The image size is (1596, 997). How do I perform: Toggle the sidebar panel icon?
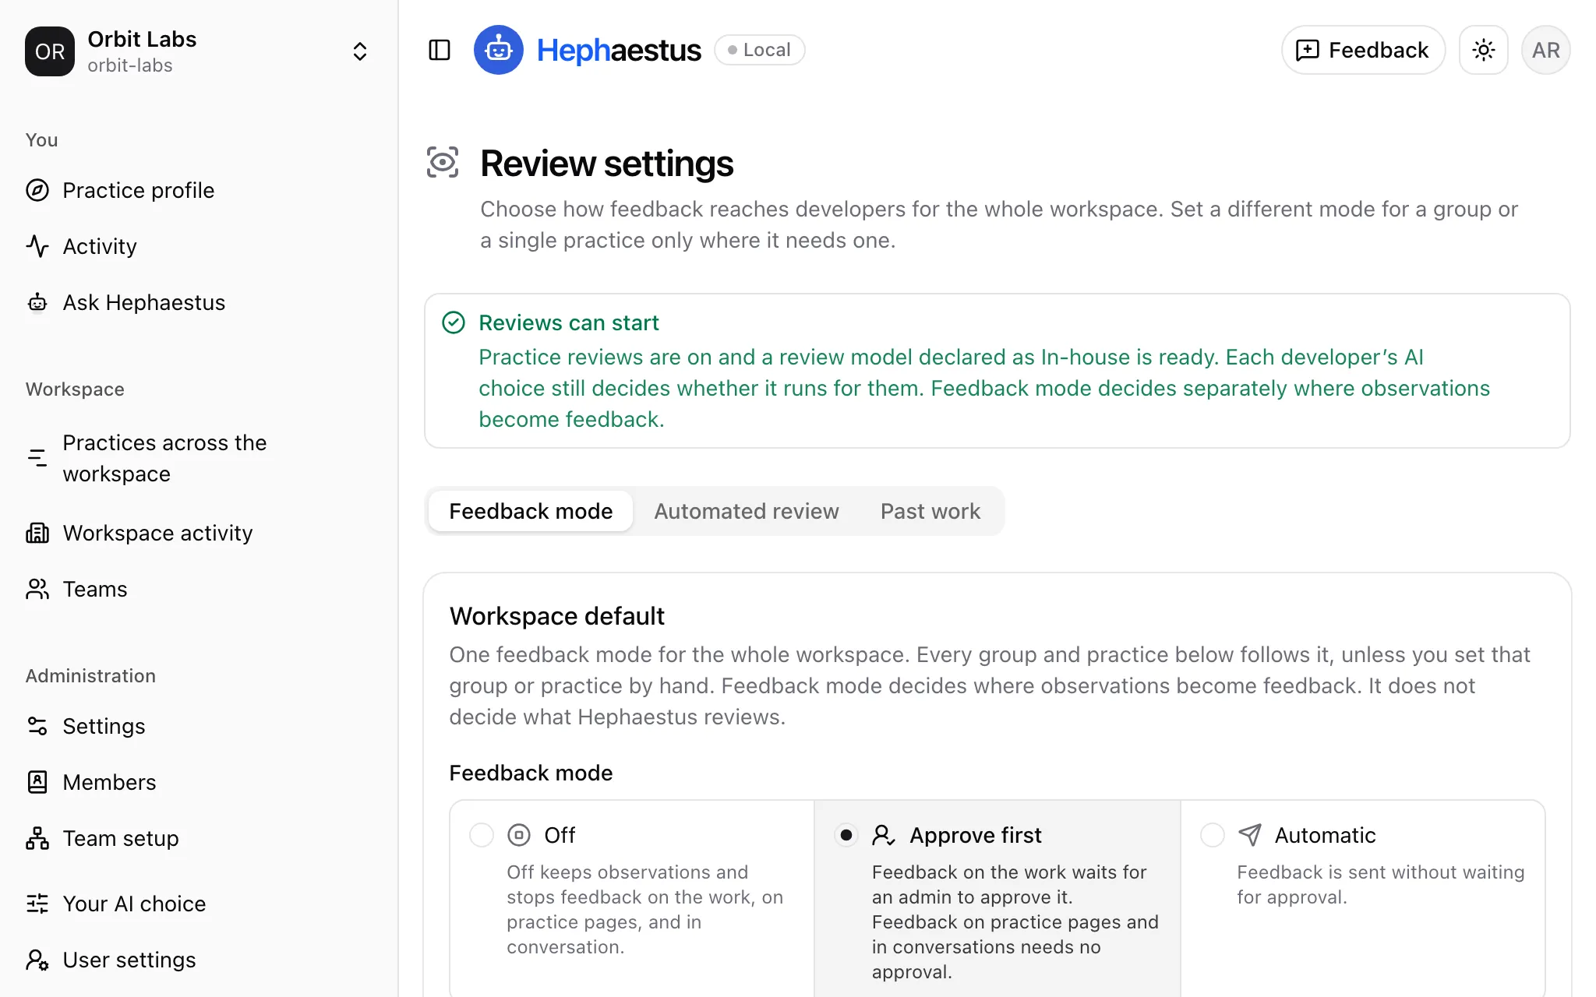click(x=440, y=50)
